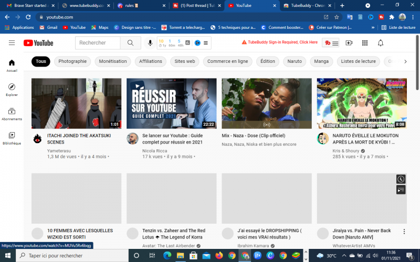Open Abonnements in the left sidebar
The image size is (420, 262).
12,114
